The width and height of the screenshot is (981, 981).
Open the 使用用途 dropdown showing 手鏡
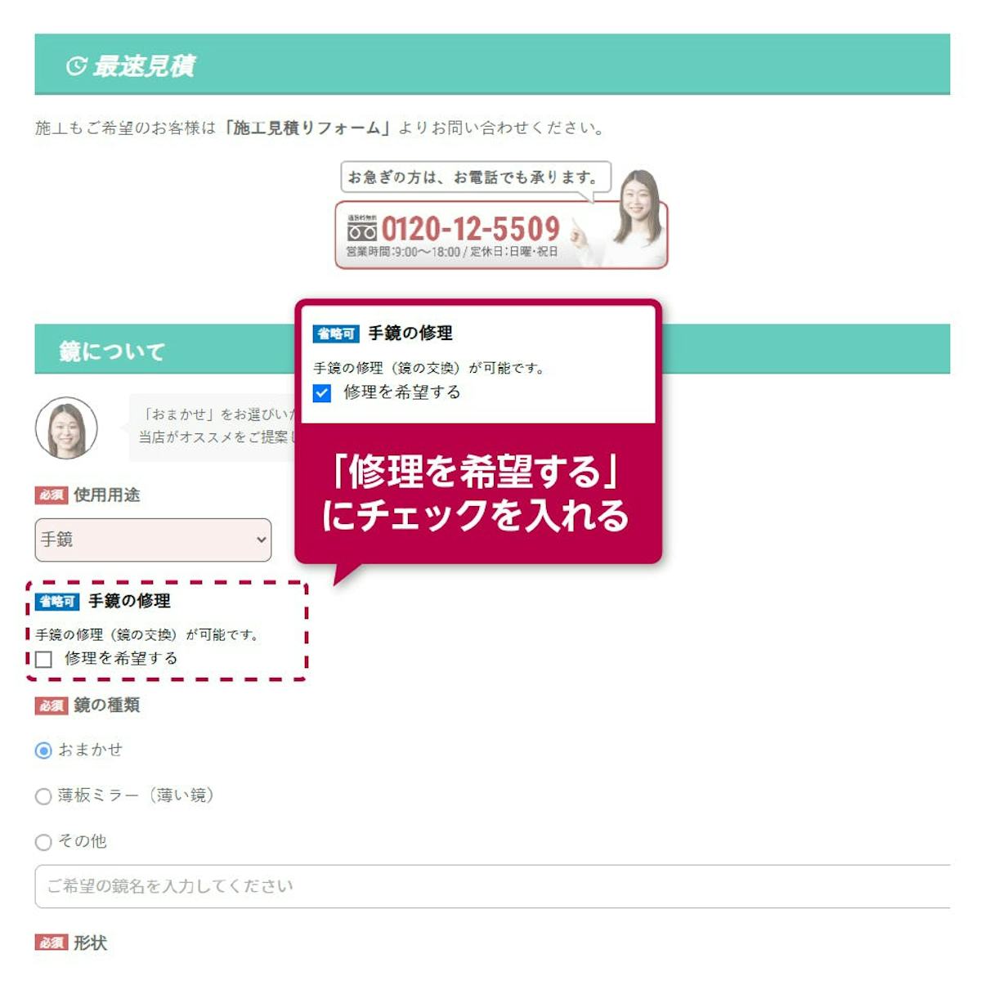153,540
